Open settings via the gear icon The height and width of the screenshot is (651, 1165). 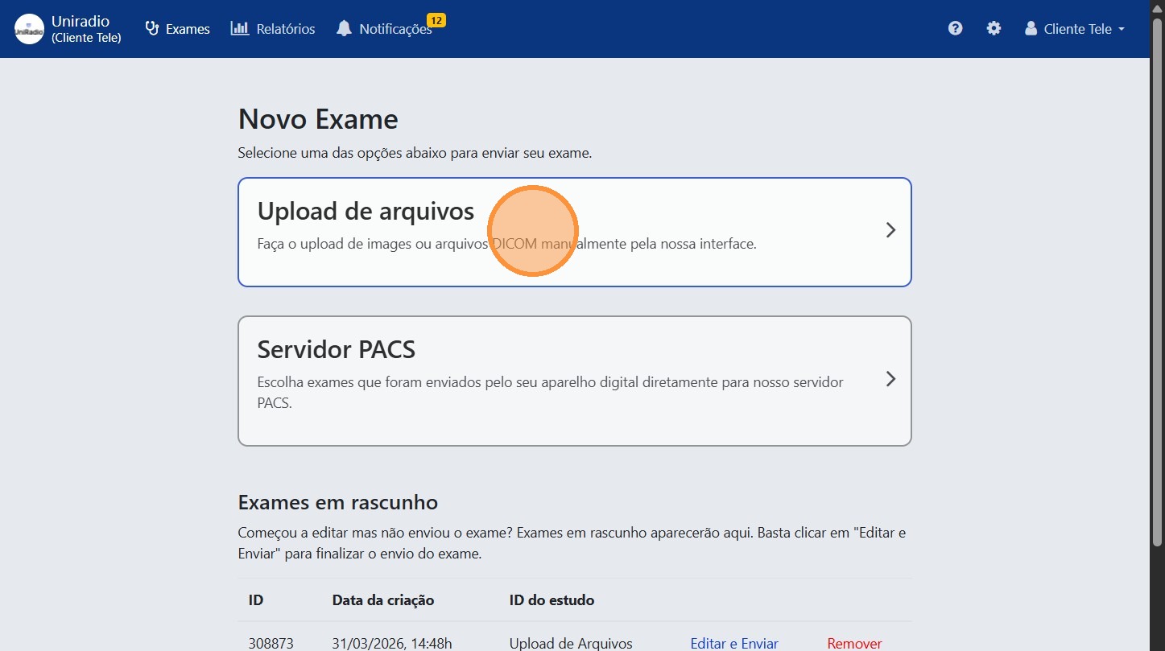tap(994, 28)
